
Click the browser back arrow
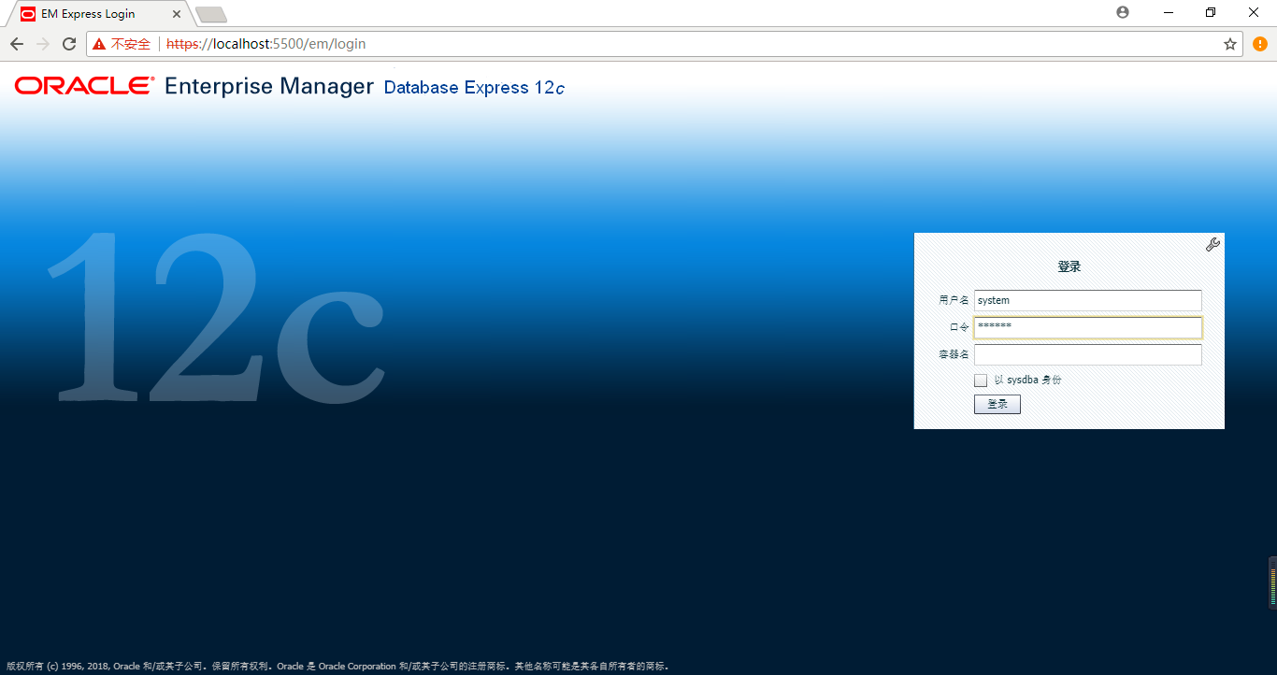pyautogui.click(x=17, y=44)
